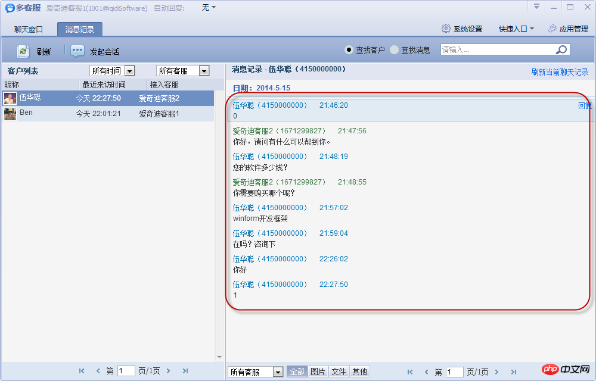Click the sender line timestamped 21:47:56

pos(300,131)
